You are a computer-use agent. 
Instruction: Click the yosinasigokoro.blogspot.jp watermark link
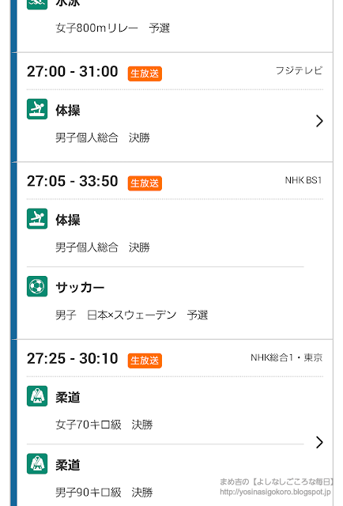tap(275, 492)
